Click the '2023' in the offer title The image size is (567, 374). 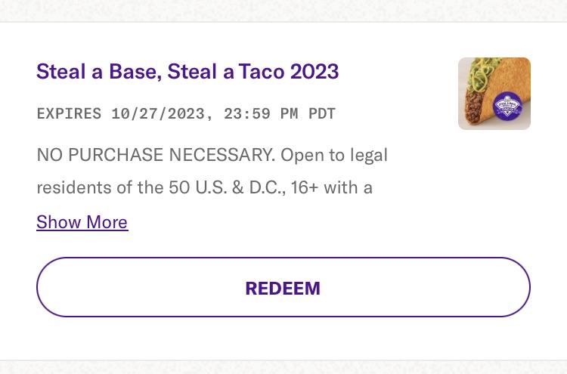[x=314, y=71]
